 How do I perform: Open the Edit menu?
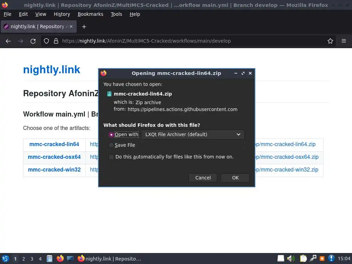(x=23, y=14)
